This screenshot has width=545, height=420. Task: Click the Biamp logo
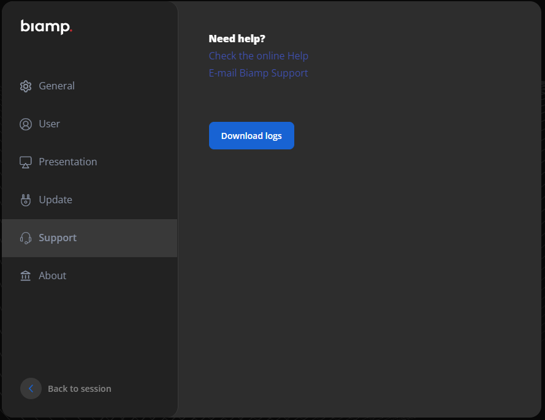46,26
